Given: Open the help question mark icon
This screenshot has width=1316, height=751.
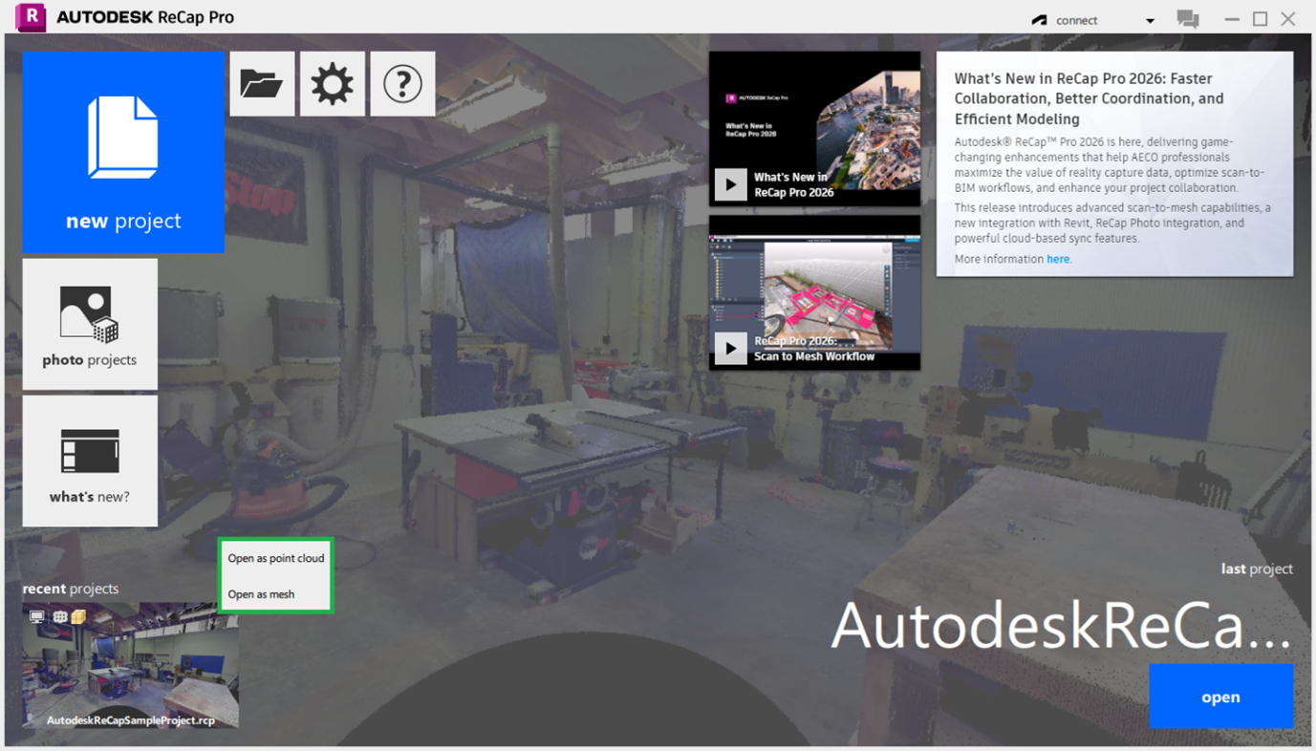Looking at the screenshot, I should pos(402,84).
